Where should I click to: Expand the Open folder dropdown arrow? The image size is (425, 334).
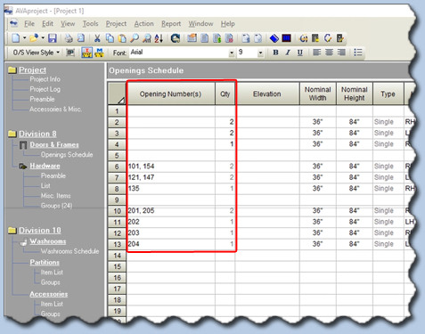(43, 38)
